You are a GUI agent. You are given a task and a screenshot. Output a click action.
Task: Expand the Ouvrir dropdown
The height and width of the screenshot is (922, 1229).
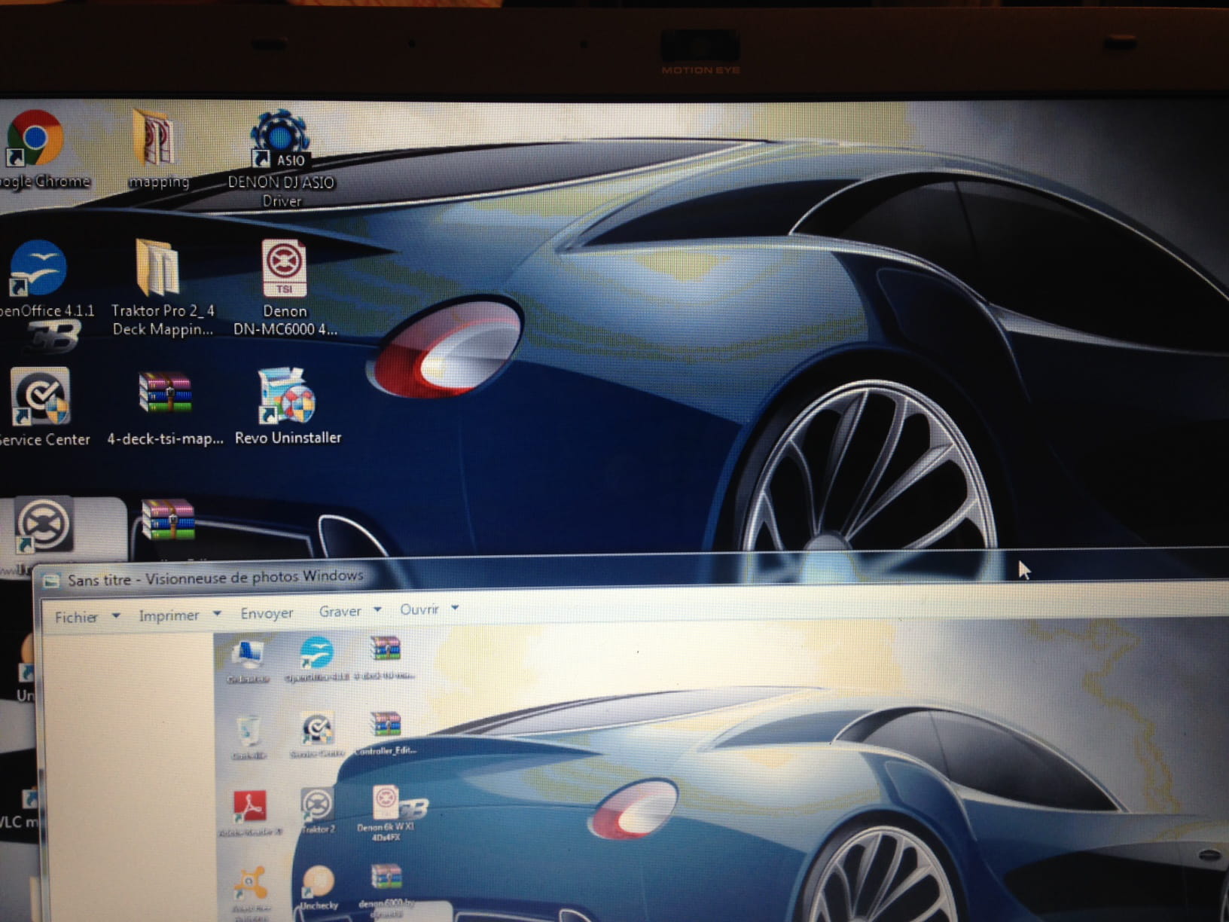tap(455, 608)
